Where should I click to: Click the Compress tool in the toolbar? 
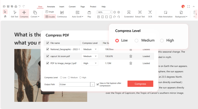tap(24, 14)
